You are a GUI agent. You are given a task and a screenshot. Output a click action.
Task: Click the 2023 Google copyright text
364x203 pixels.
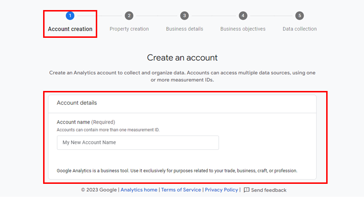(99, 190)
